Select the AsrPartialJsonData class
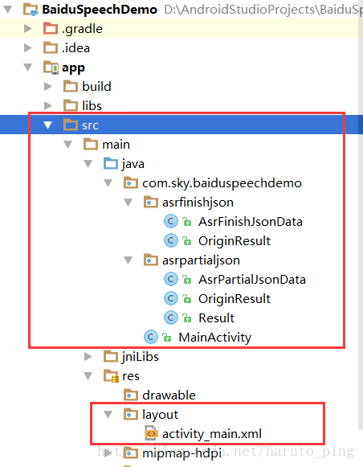 (x=251, y=280)
